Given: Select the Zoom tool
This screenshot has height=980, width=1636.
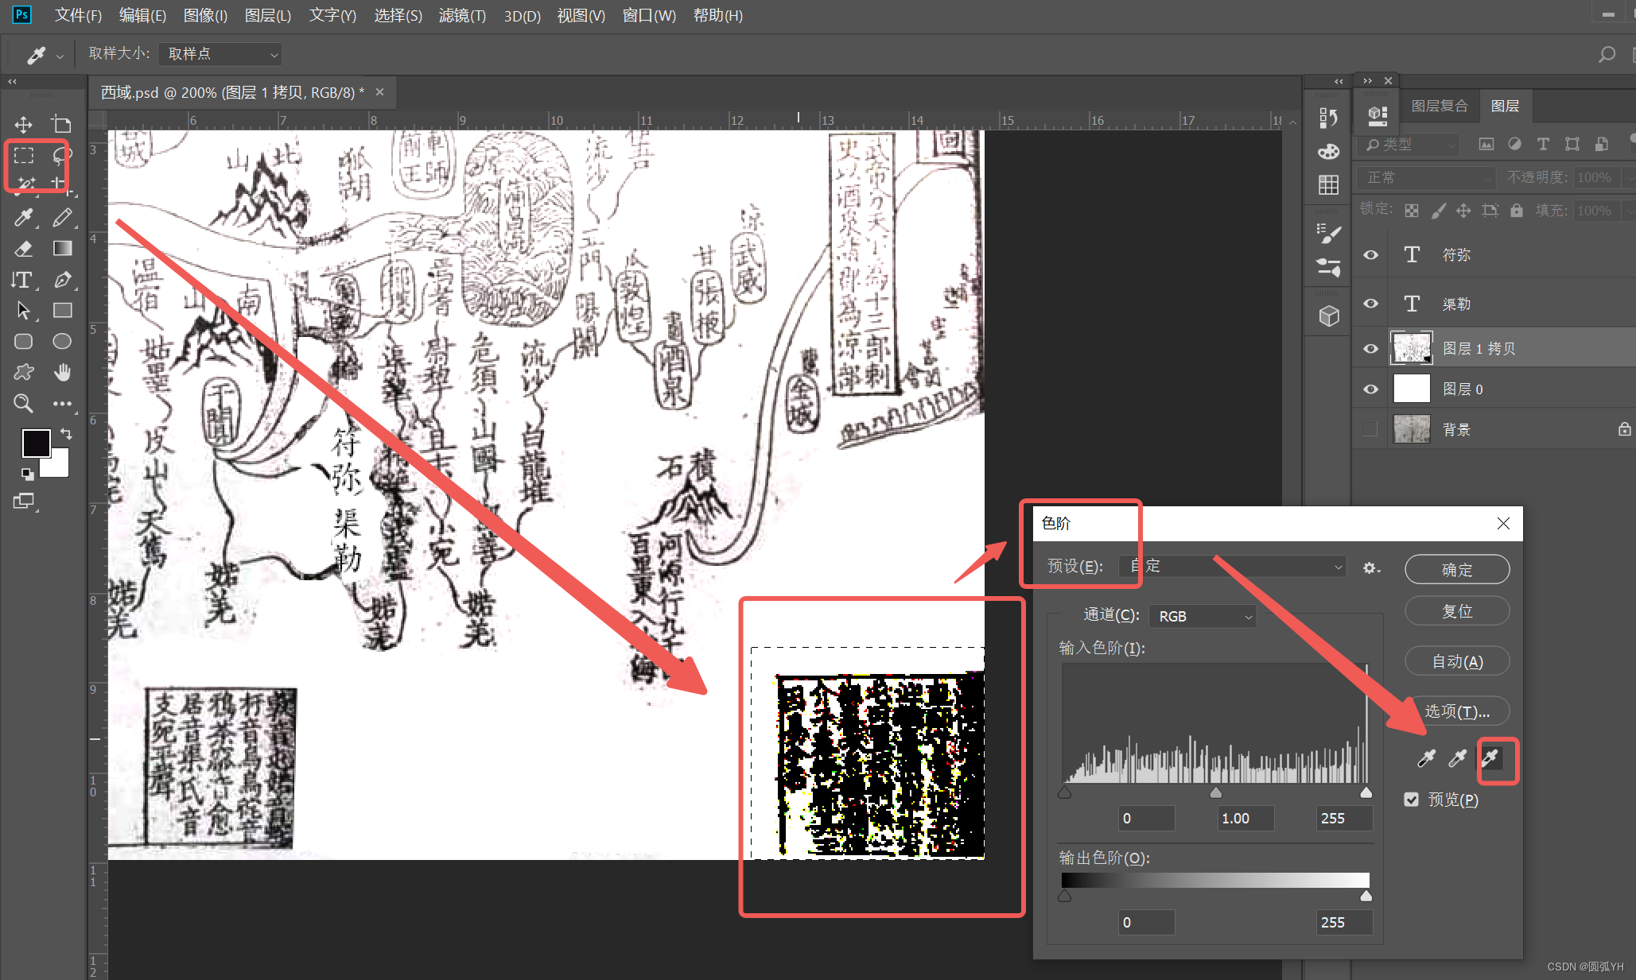Looking at the screenshot, I should pos(23,404).
